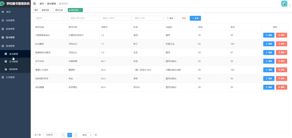Delete the 资治通鉴 row
This screenshot has height=138, width=292.
point(281,87)
